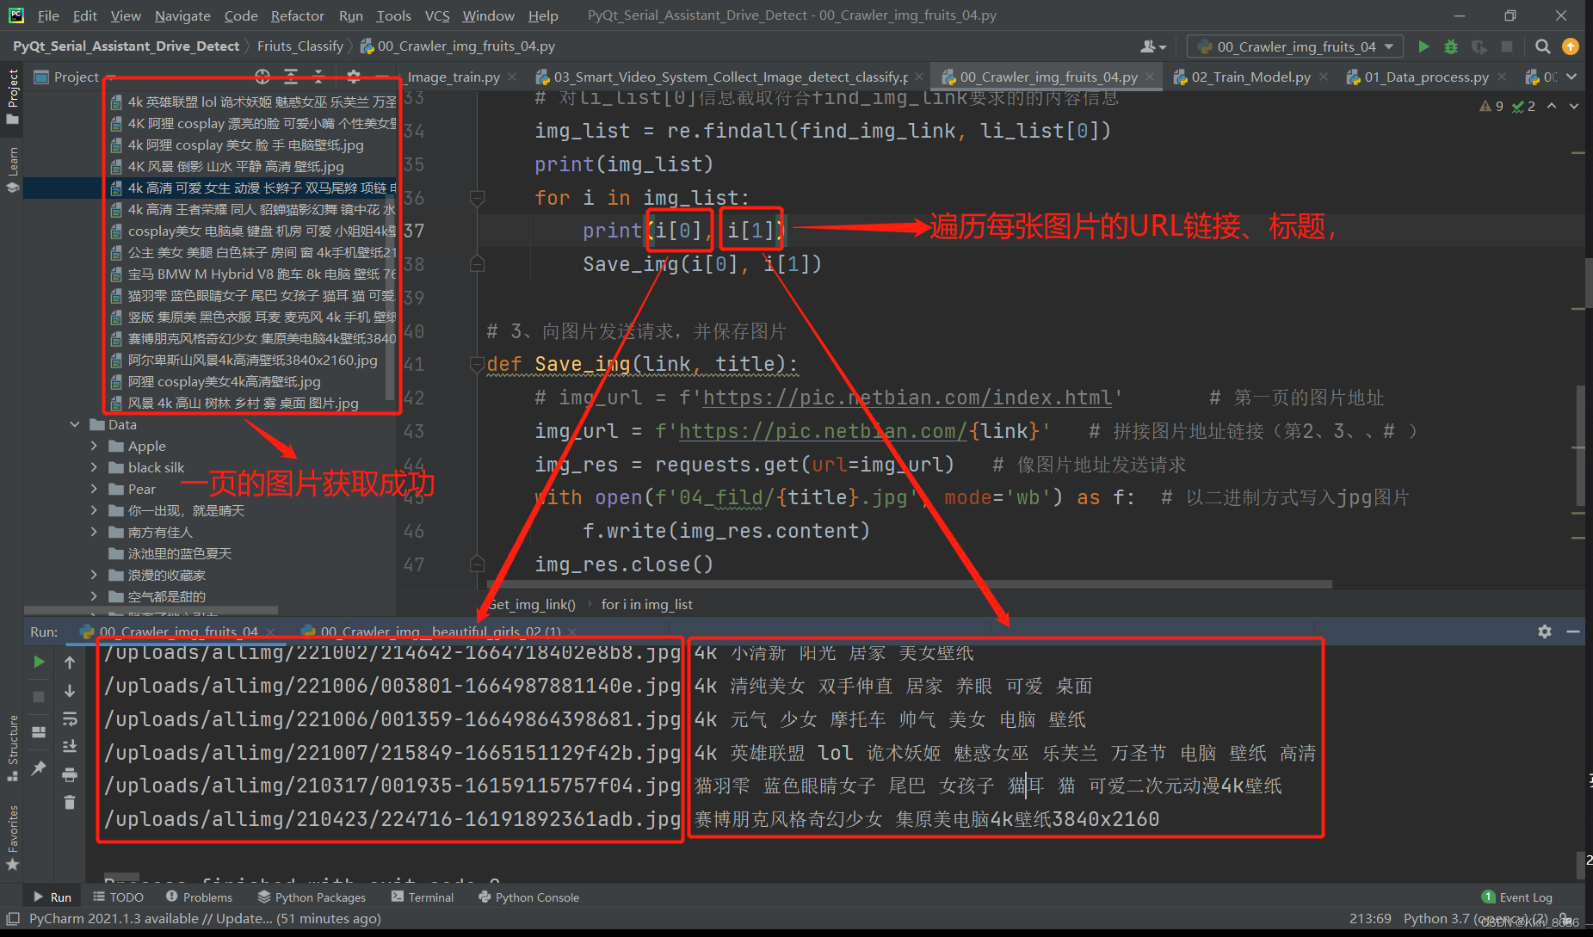The image size is (1593, 937).
Task: Click the 213:69 cursor position indicator
Action: point(1370,918)
